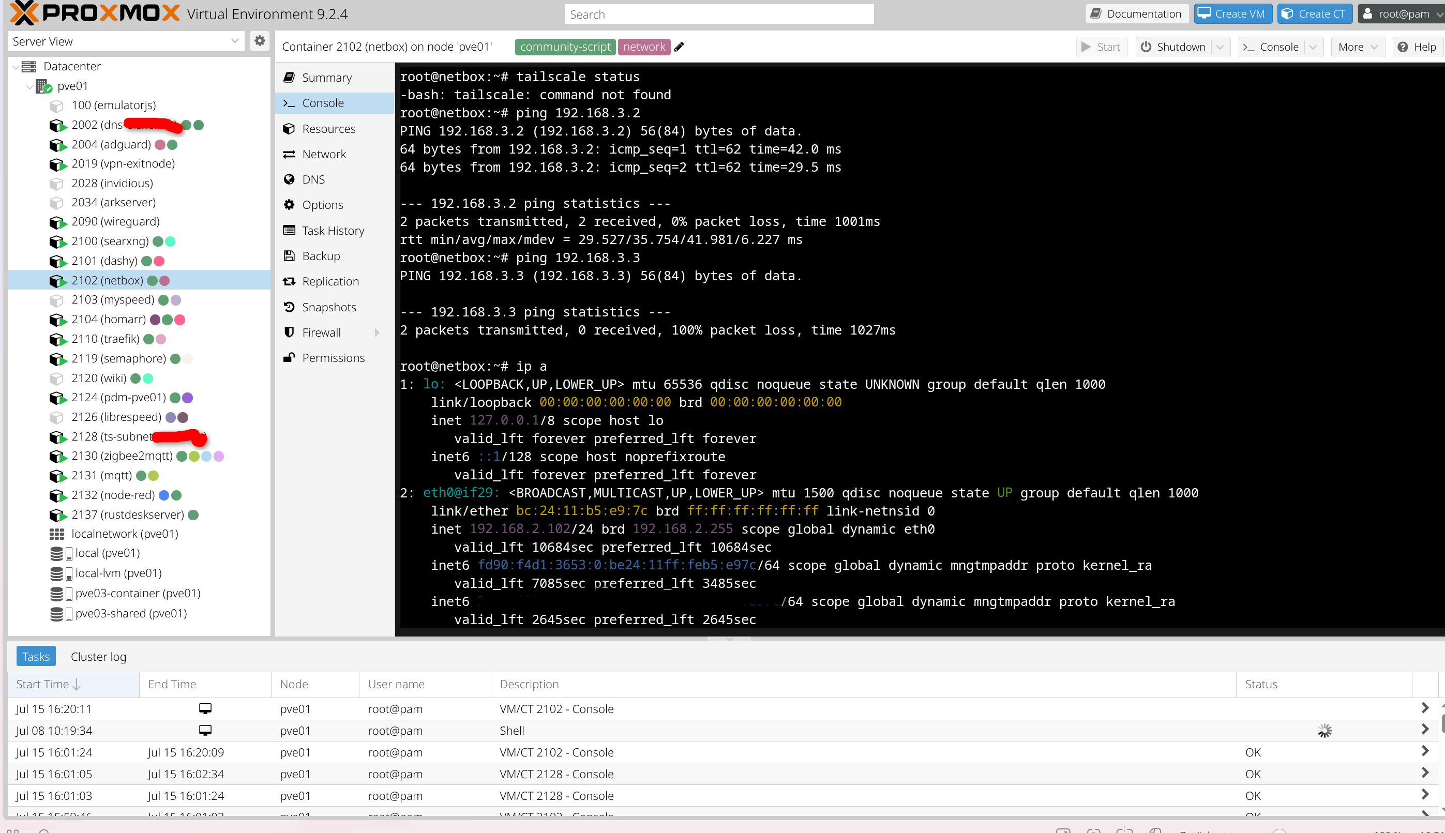Collapse the pve01 tree node
Screen dimensions: 1445x833
pyautogui.click(x=29, y=86)
